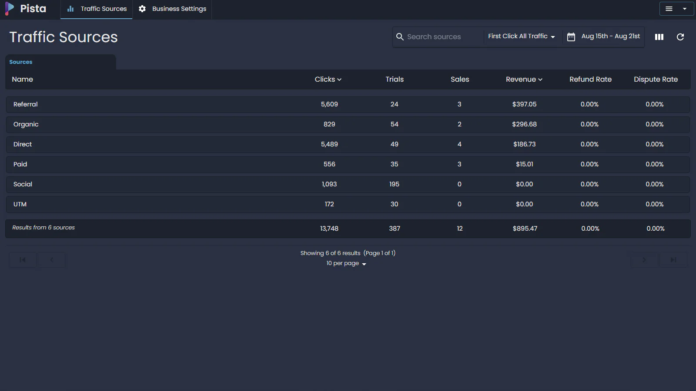
Task: Change the 10 per page setting
Action: pyautogui.click(x=346, y=263)
